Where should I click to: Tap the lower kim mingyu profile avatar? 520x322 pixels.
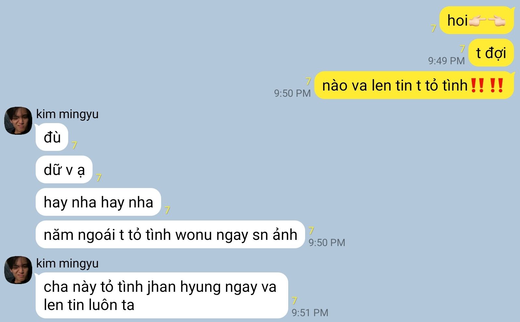(18, 270)
